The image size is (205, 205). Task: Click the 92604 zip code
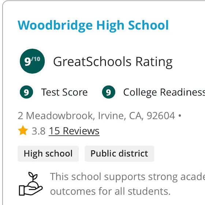click(x=161, y=116)
